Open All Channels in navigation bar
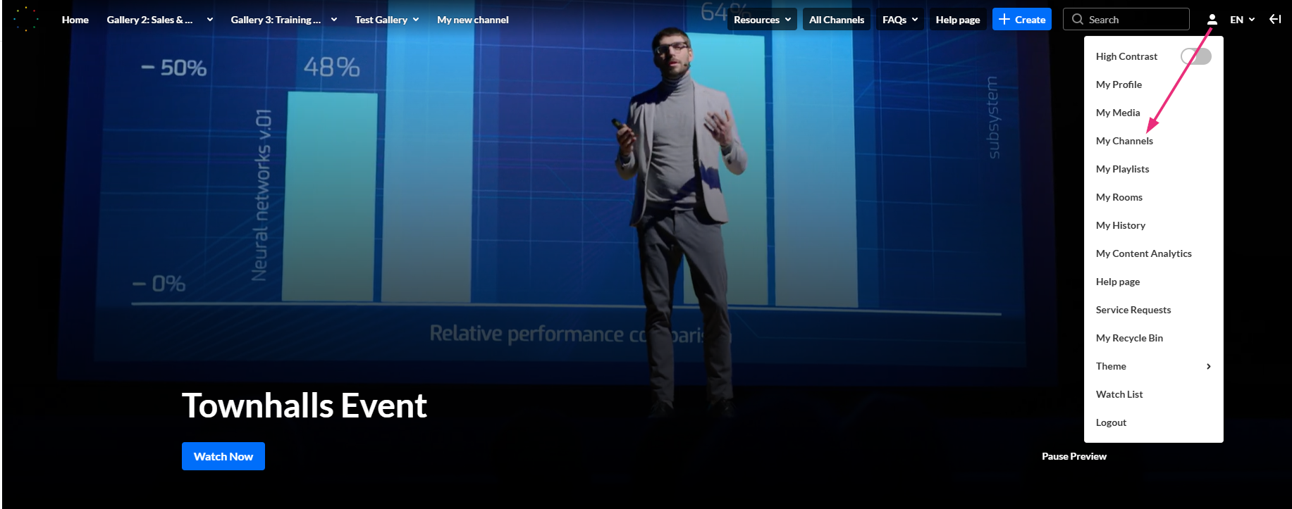 tap(837, 20)
